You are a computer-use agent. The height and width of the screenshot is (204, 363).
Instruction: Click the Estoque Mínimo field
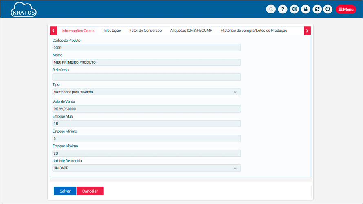146,139
